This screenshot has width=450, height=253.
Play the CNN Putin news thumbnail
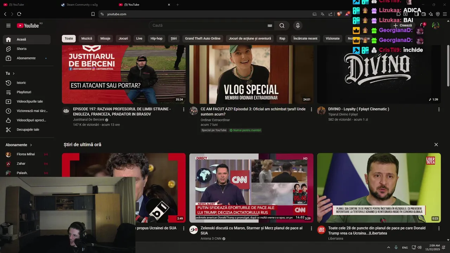pos(251,188)
